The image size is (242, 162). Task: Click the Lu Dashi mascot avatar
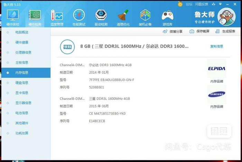(x=226, y=17)
